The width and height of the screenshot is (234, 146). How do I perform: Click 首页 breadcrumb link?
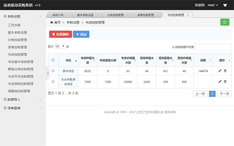coord(57,22)
